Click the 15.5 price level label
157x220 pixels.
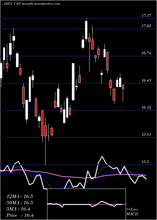coord(145,162)
